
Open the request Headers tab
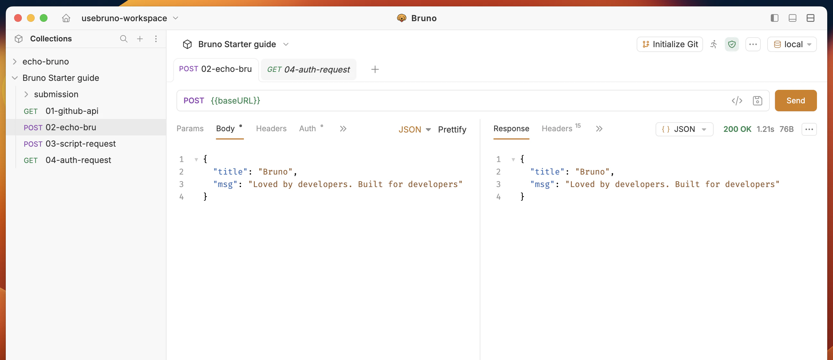coord(271,129)
